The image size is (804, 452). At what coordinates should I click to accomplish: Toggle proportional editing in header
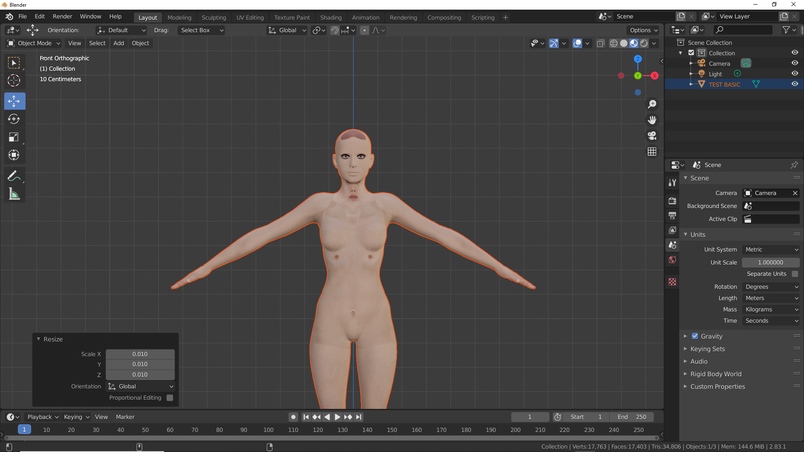[x=365, y=30]
